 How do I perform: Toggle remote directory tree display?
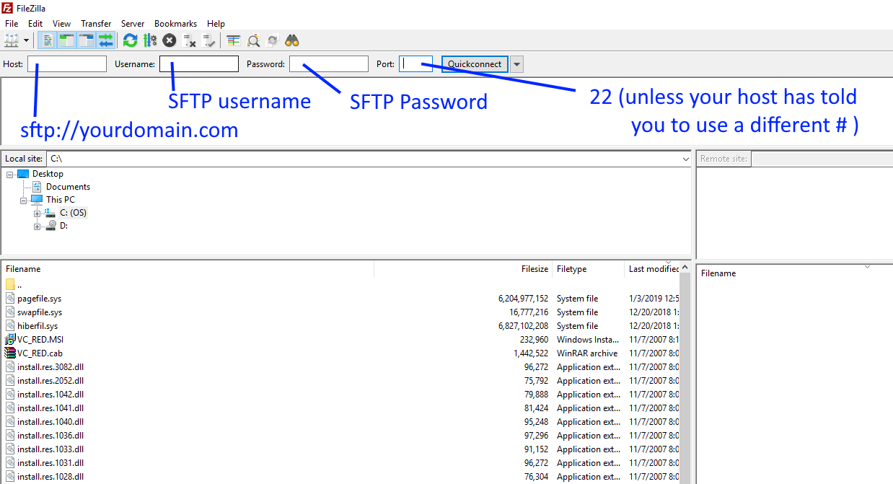(x=87, y=40)
